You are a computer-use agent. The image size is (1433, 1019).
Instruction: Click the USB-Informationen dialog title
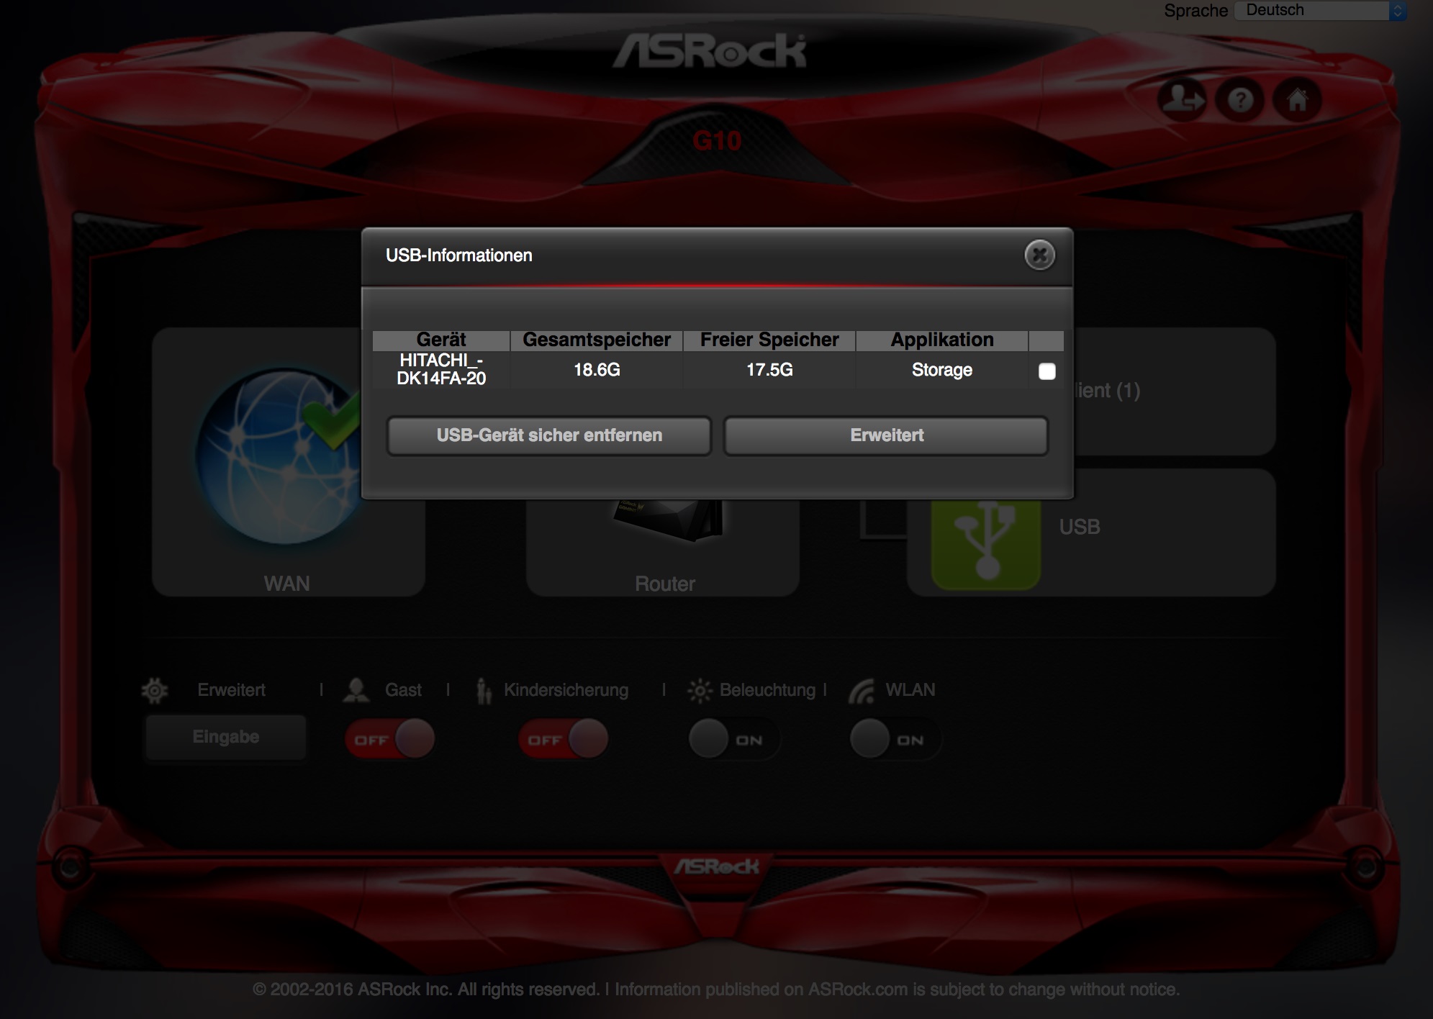pos(459,255)
